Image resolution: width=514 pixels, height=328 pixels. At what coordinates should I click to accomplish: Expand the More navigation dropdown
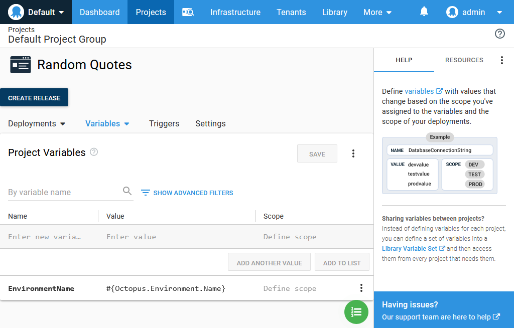tap(377, 12)
